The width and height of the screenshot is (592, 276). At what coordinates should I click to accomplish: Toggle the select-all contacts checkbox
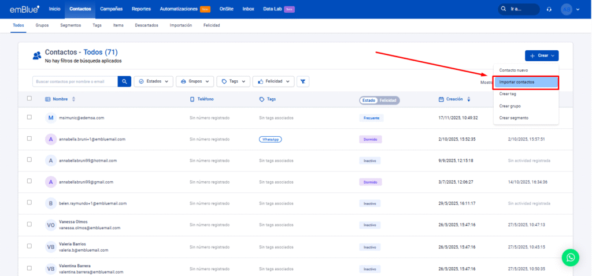pyautogui.click(x=29, y=99)
